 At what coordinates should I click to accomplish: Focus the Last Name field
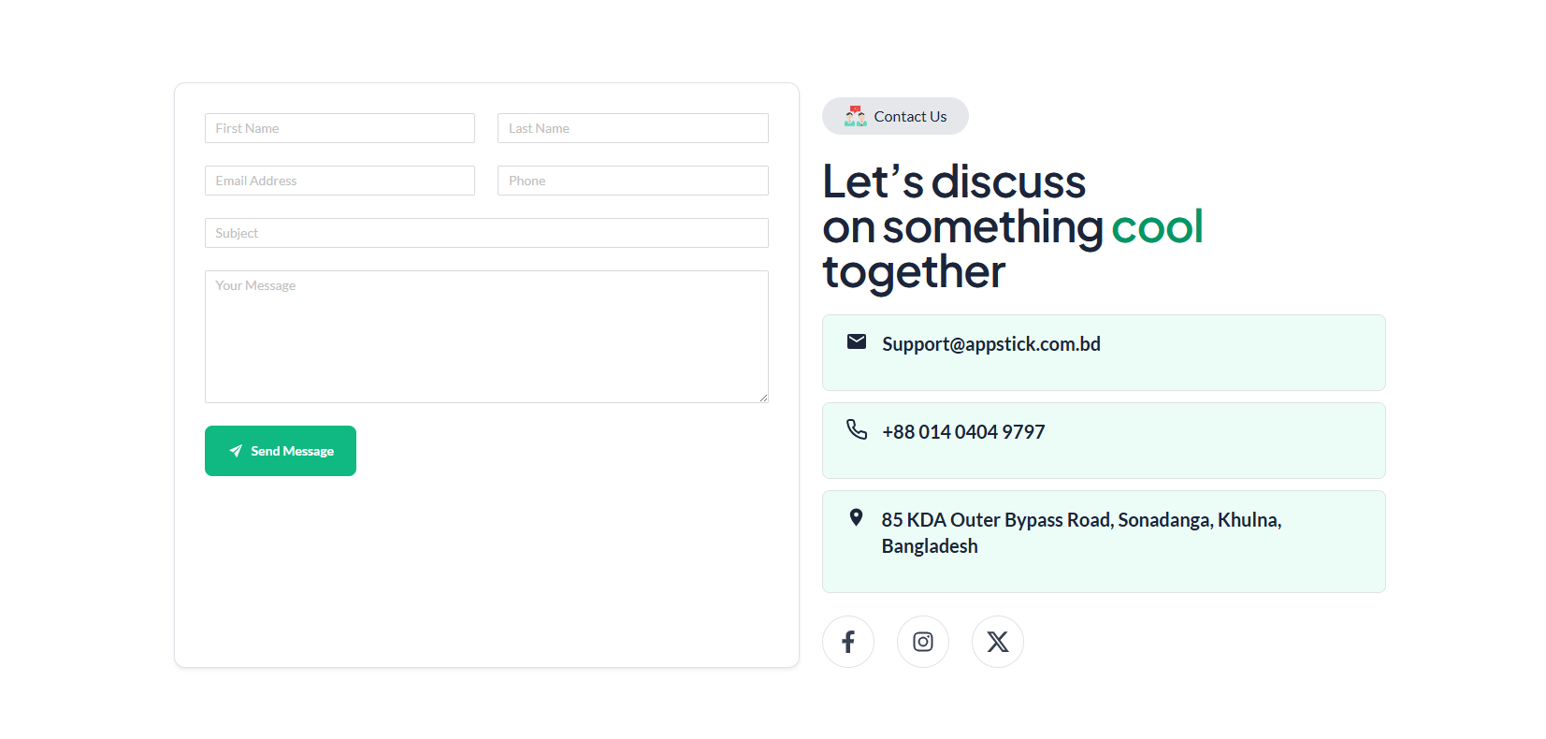[x=632, y=128]
